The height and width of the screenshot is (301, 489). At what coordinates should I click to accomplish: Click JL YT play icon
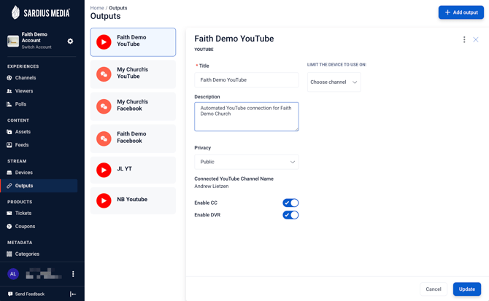[x=104, y=171]
